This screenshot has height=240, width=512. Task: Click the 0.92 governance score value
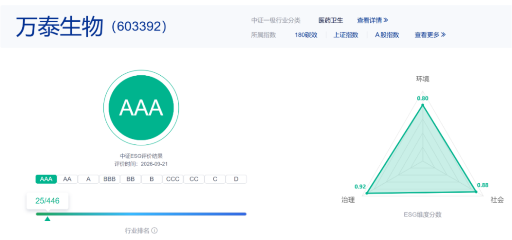point(360,187)
